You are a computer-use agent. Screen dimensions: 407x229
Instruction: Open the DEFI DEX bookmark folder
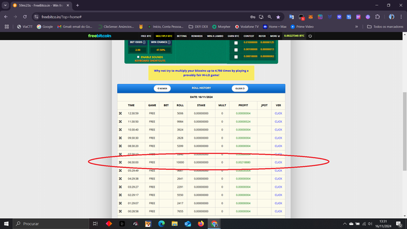(198, 27)
